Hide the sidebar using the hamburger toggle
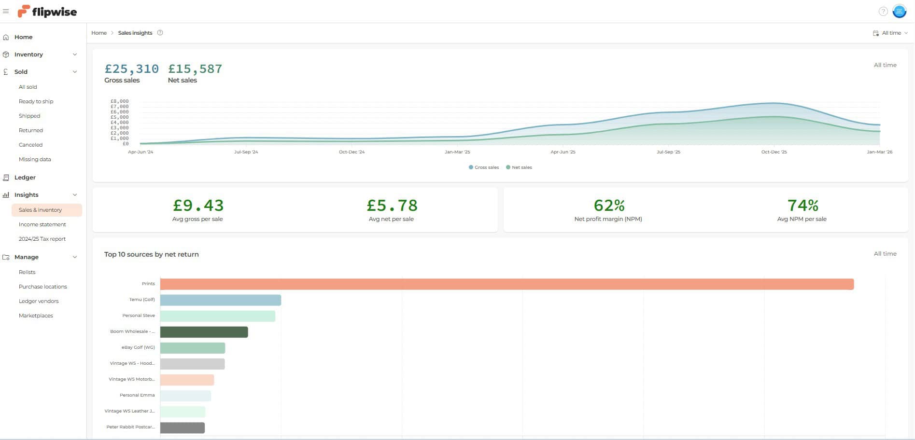 point(6,11)
